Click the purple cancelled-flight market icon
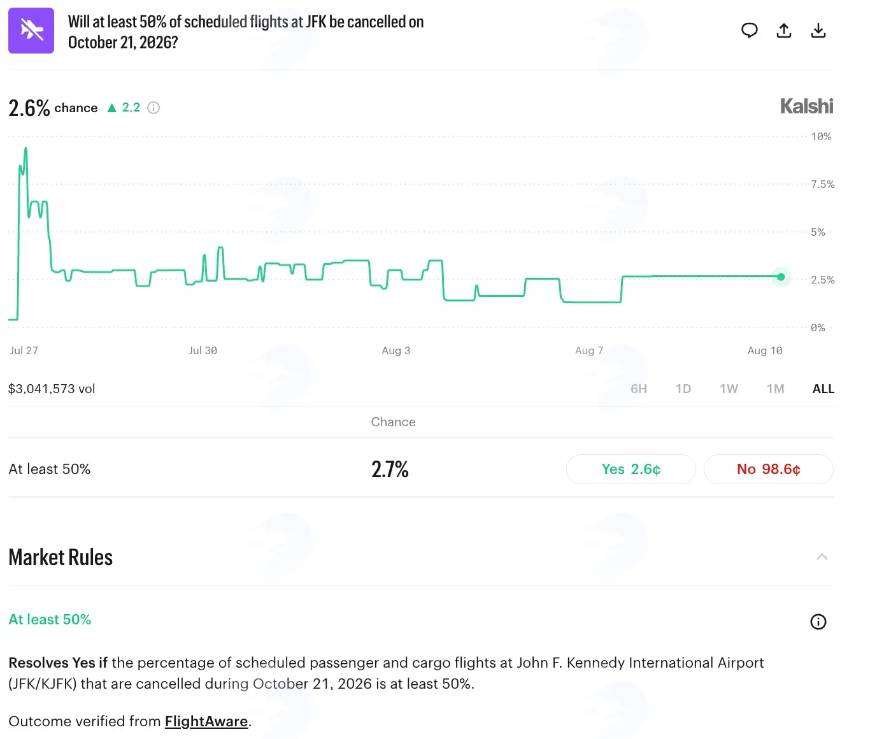Screen dimensions: 870x739 coord(31,31)
